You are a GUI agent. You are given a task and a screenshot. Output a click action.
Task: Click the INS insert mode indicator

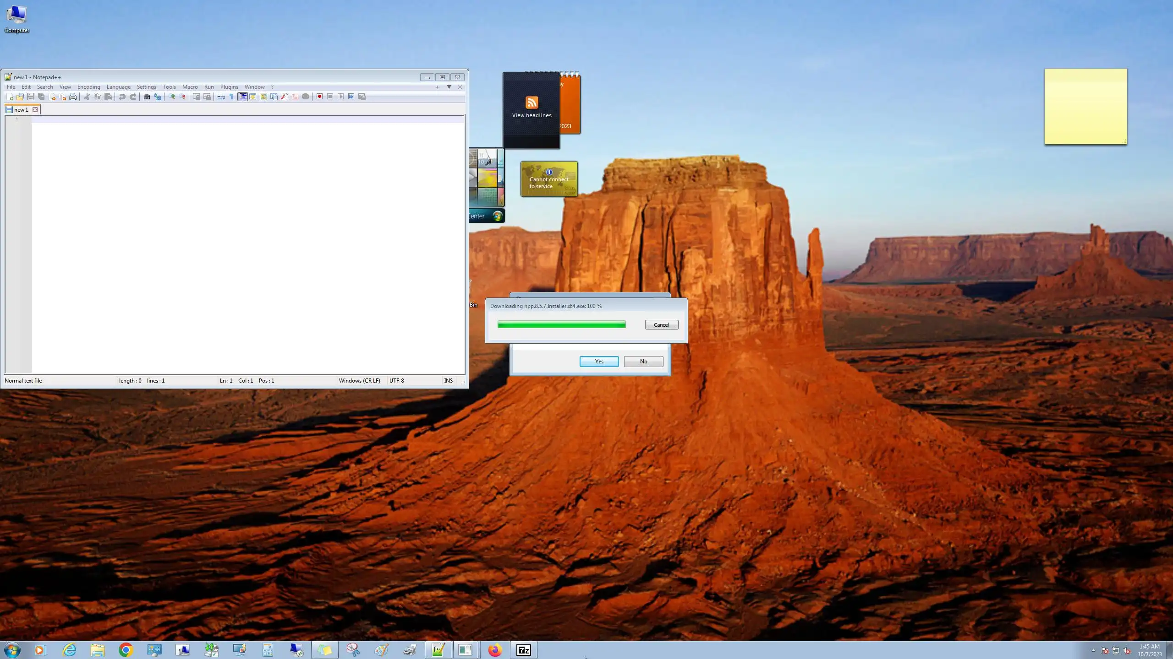(448, 381)
